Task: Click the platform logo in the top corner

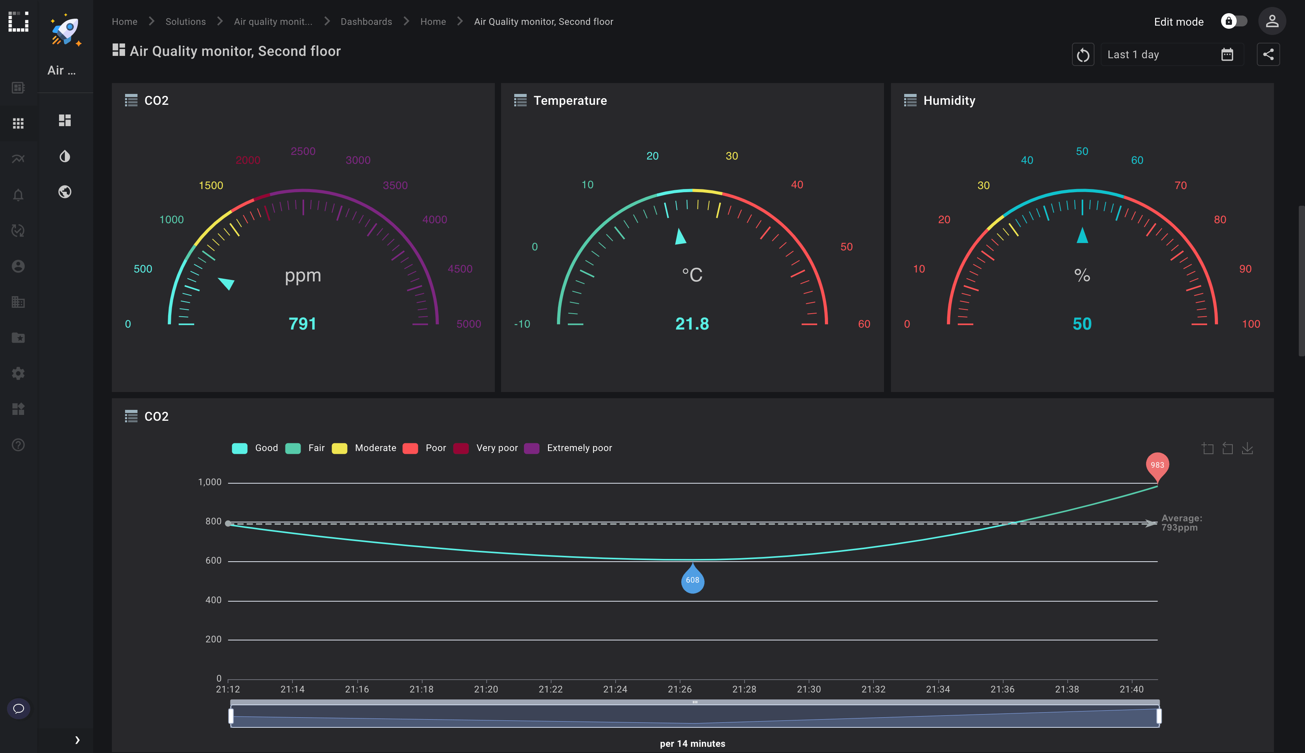Action: 18,21
